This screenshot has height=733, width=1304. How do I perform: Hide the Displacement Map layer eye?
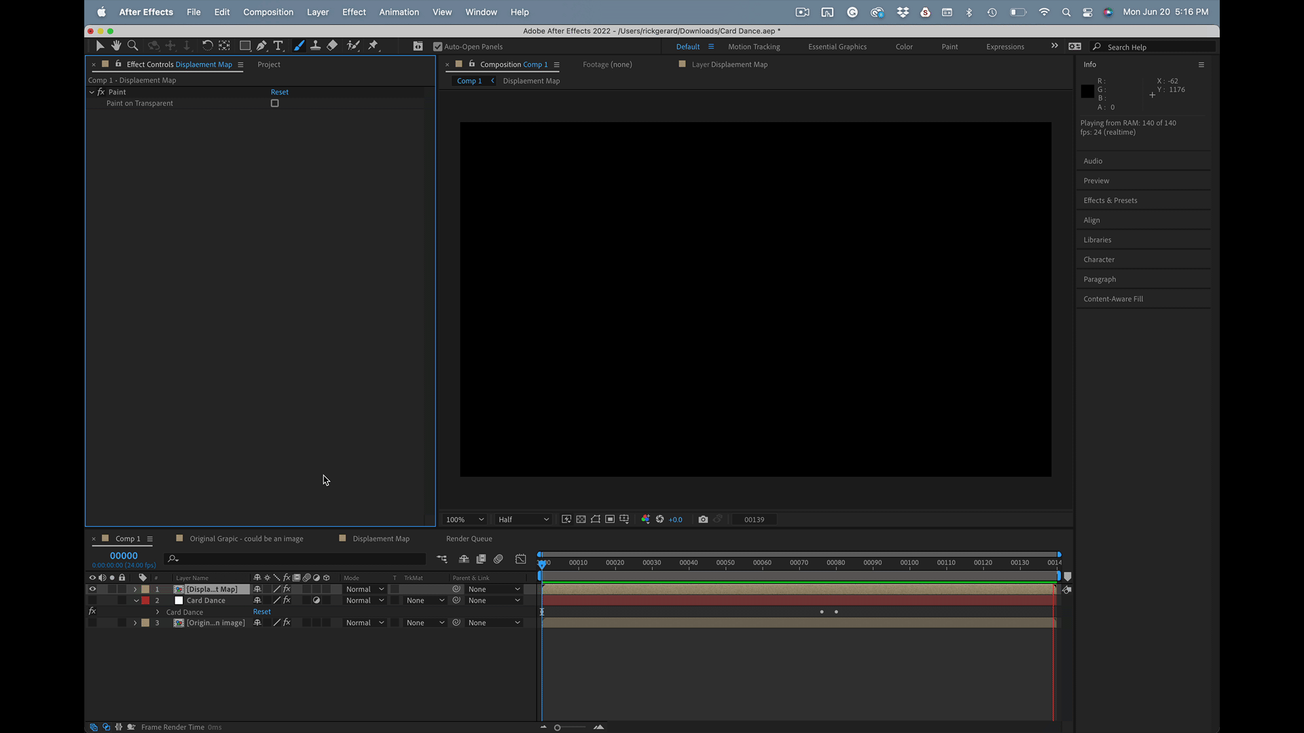click(x=92, y=589)
